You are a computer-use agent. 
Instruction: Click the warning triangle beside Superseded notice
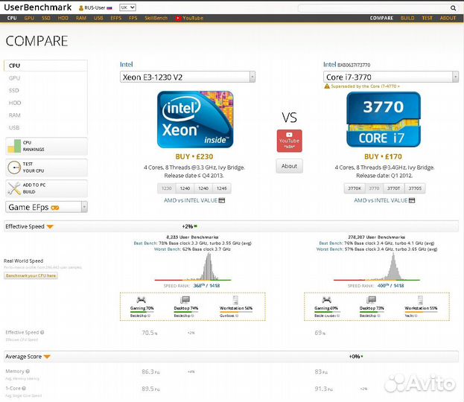[x=327, y=86]
